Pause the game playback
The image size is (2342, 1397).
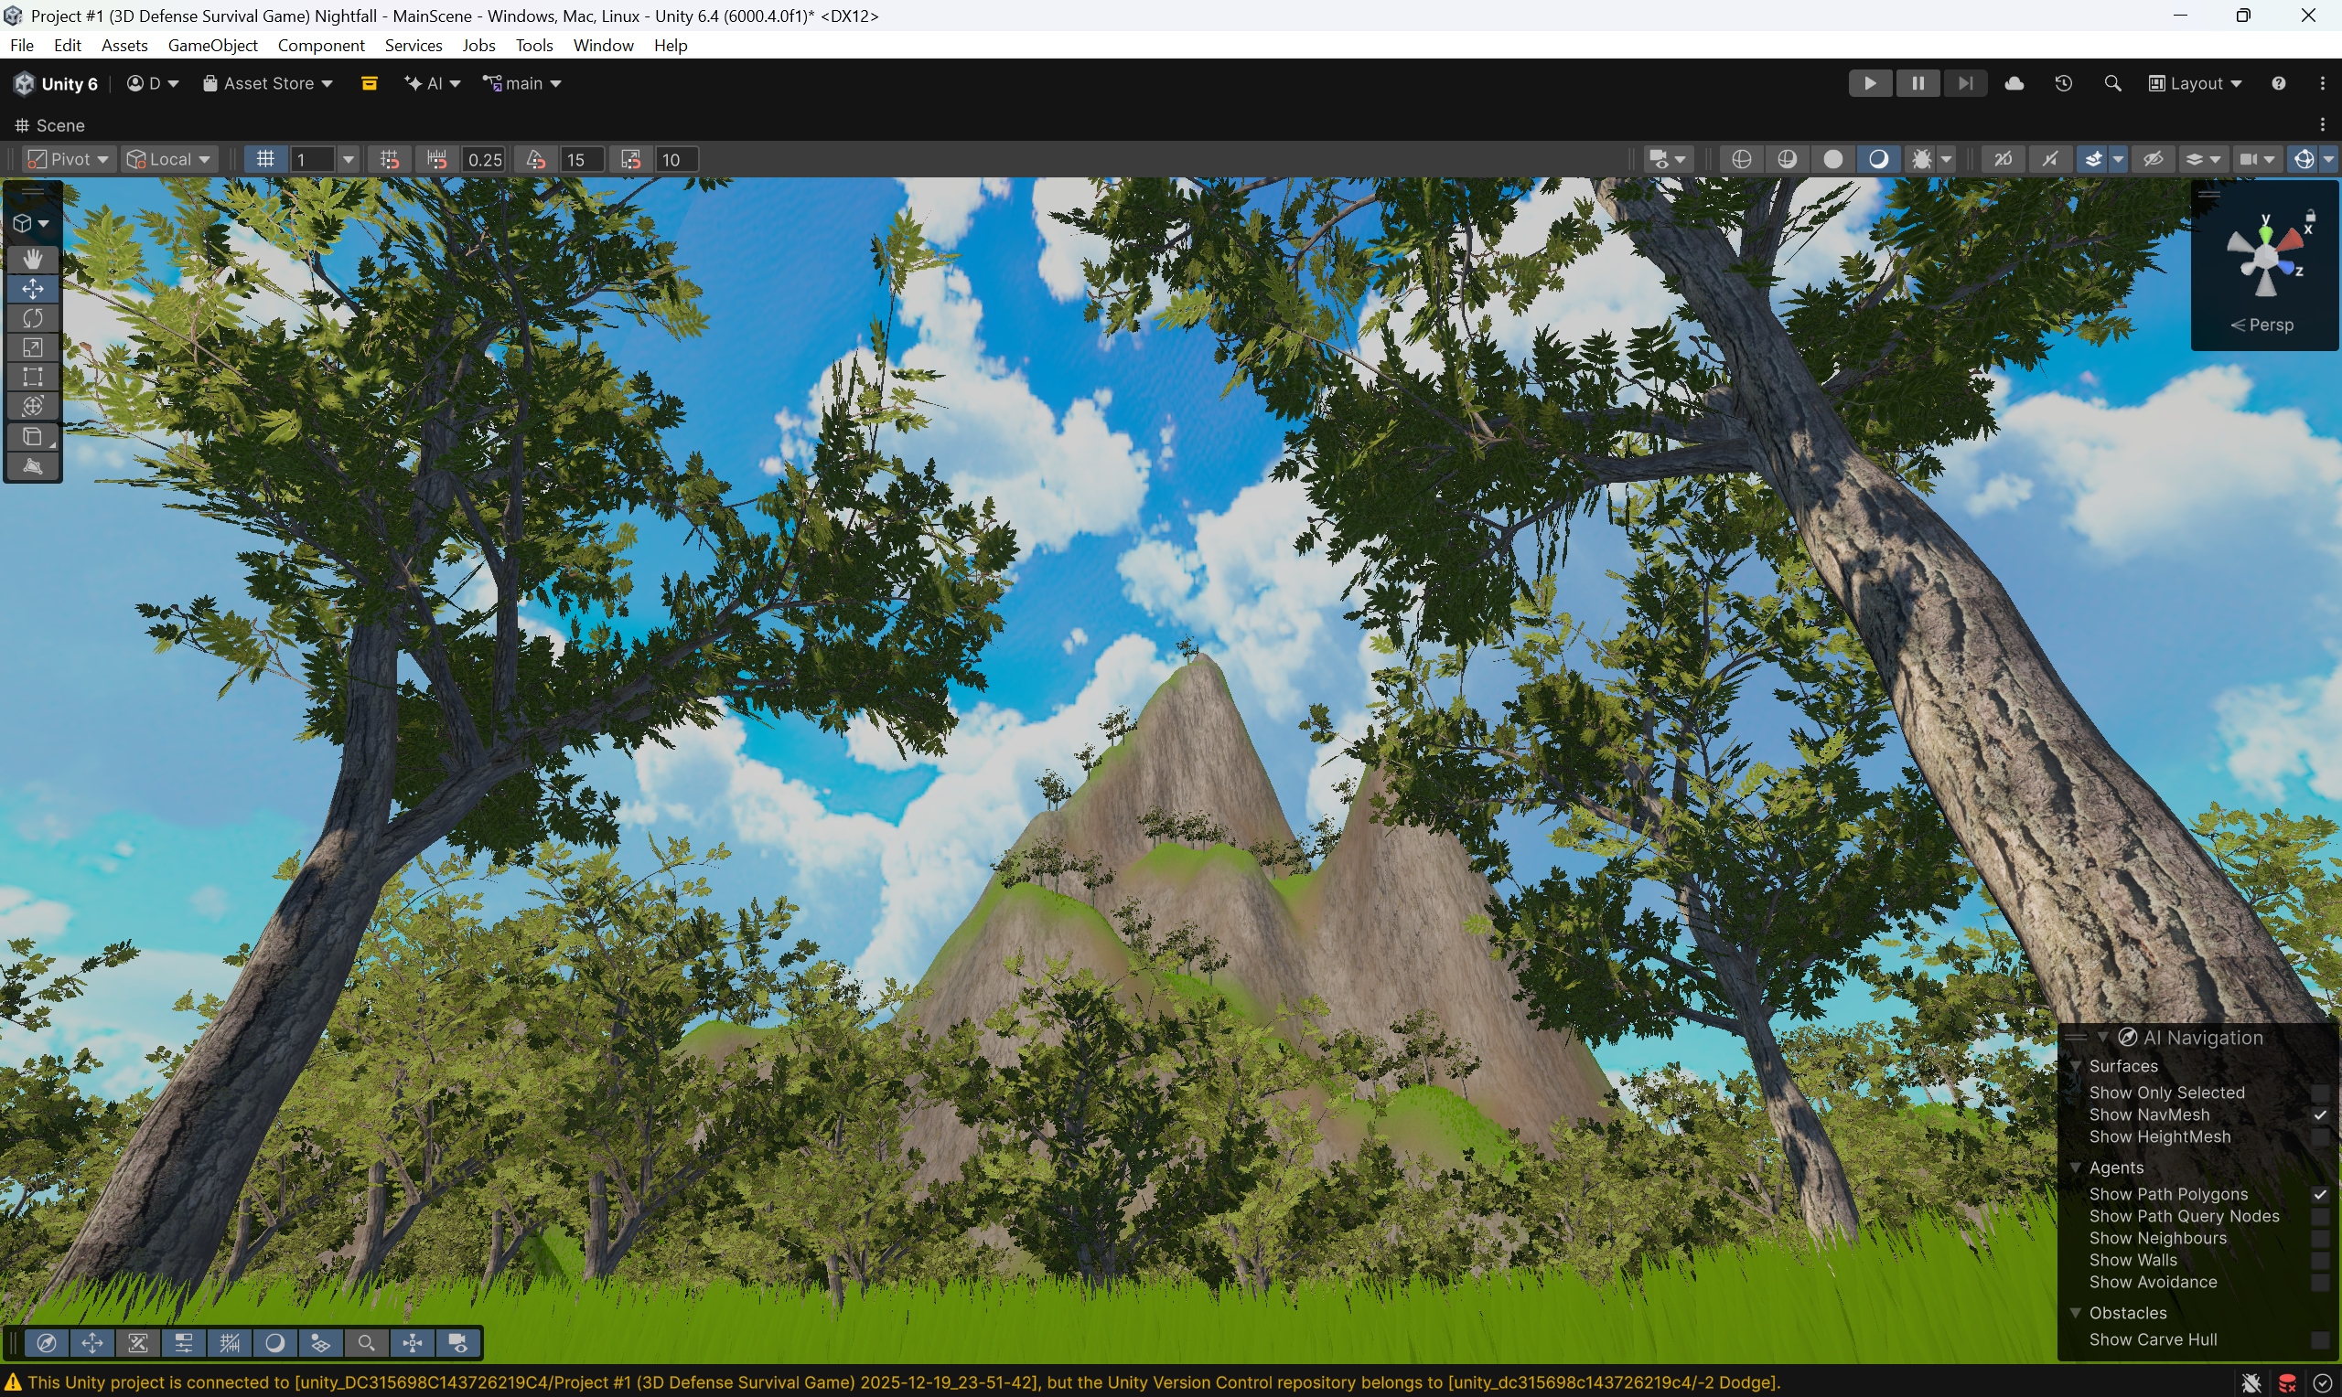tap(1918, 83)
